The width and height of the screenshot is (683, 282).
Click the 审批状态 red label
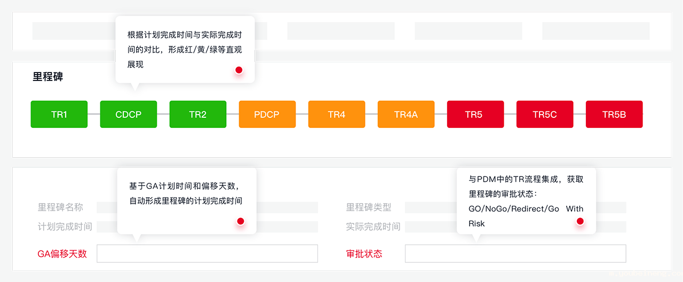click(364, 254)
